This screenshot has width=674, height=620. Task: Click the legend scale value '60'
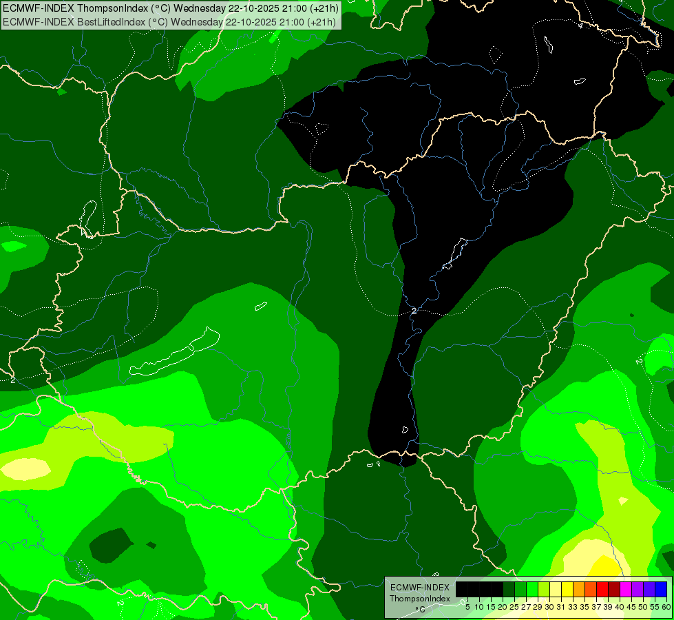point(666,607)
